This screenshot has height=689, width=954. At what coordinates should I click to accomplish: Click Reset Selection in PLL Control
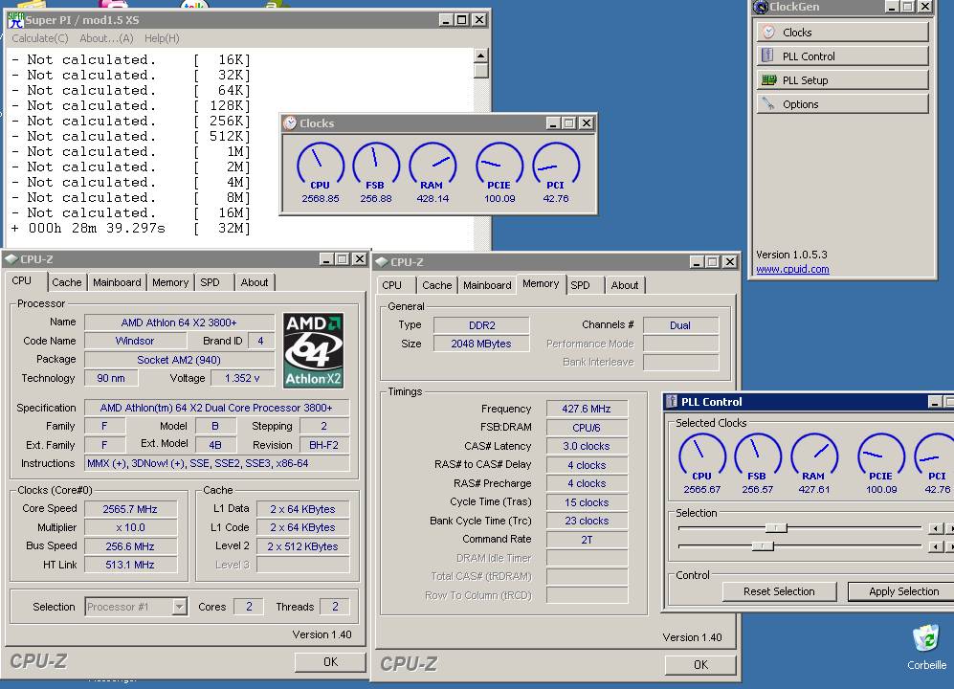(779, 591)
